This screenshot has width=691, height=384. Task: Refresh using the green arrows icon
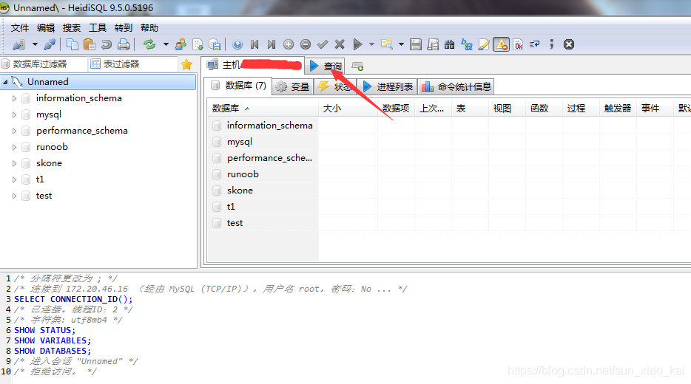click(150, 44)
